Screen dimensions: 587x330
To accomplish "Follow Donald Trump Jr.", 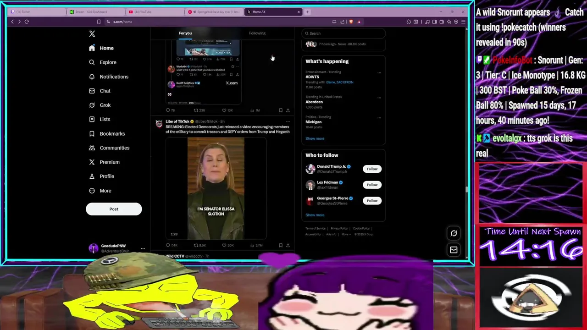I will [x=372, y=169].
